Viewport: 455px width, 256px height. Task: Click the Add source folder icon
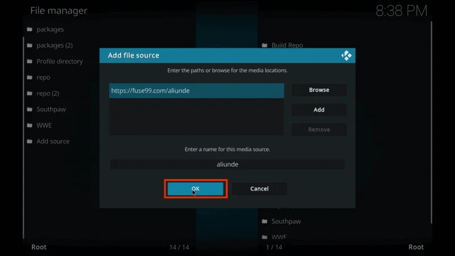tap(30, 141)
